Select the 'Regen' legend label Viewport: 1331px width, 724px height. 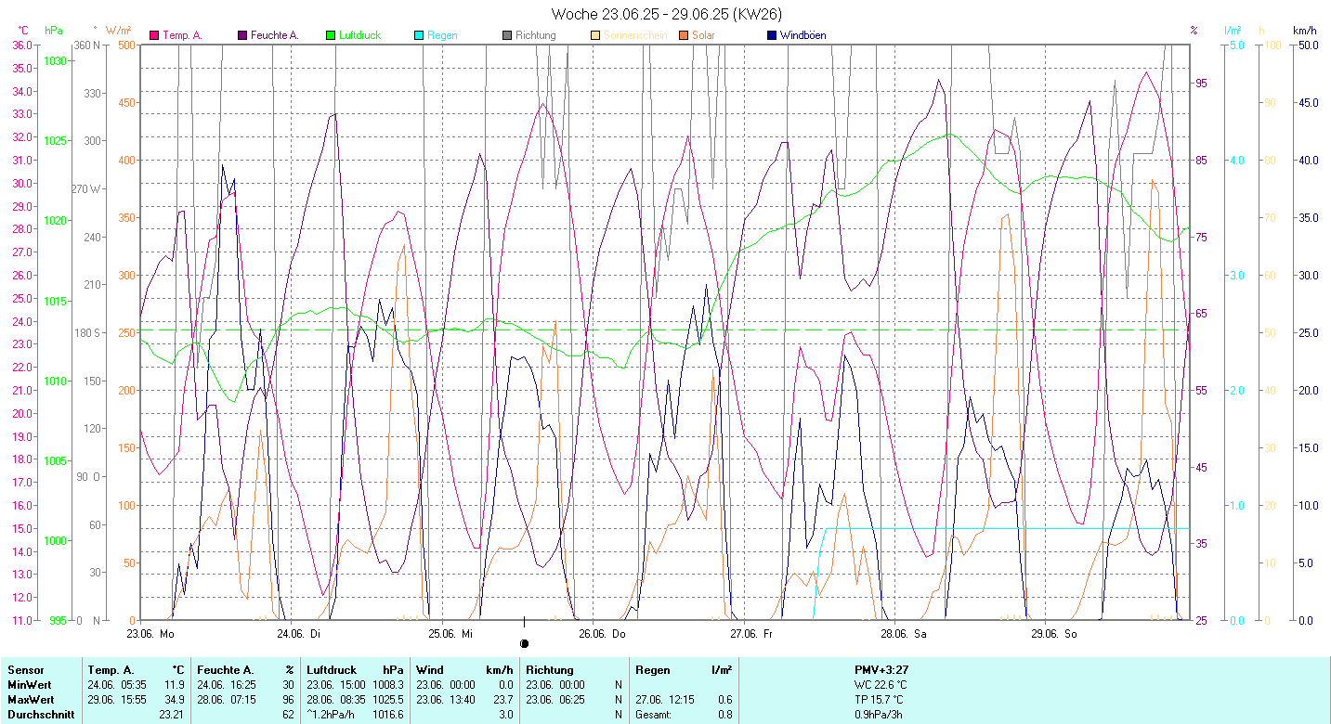(x=442, y=35)
